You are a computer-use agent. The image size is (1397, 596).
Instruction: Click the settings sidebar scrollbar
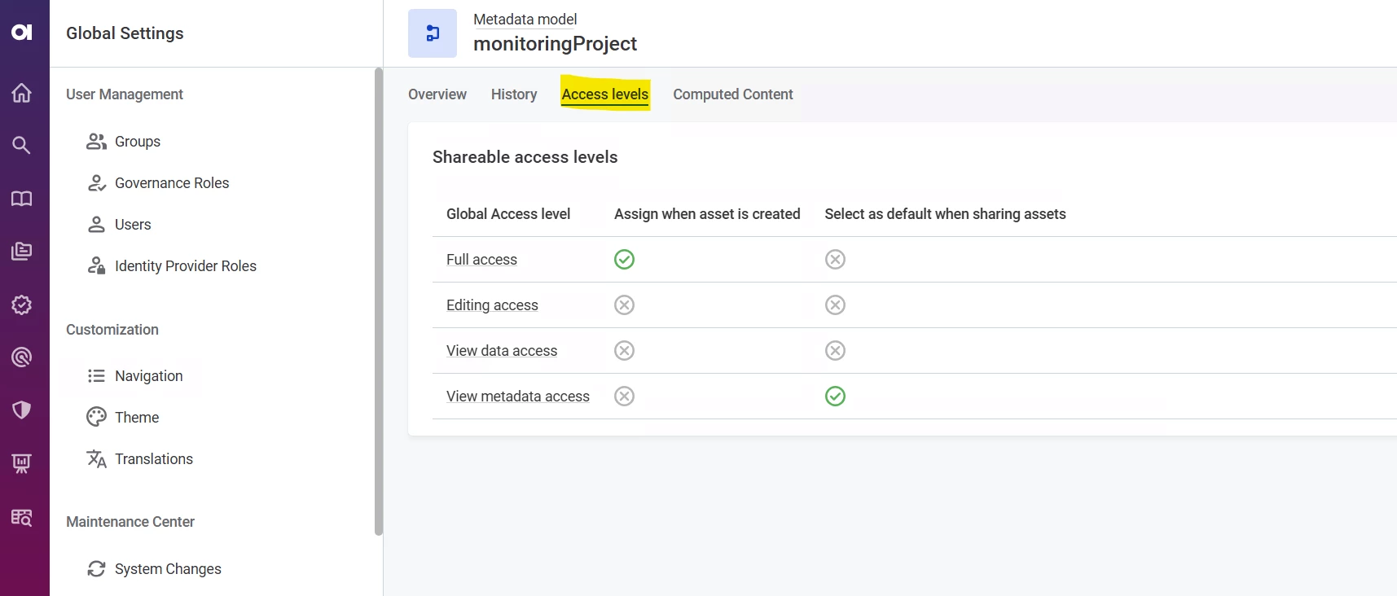[378, 301]
